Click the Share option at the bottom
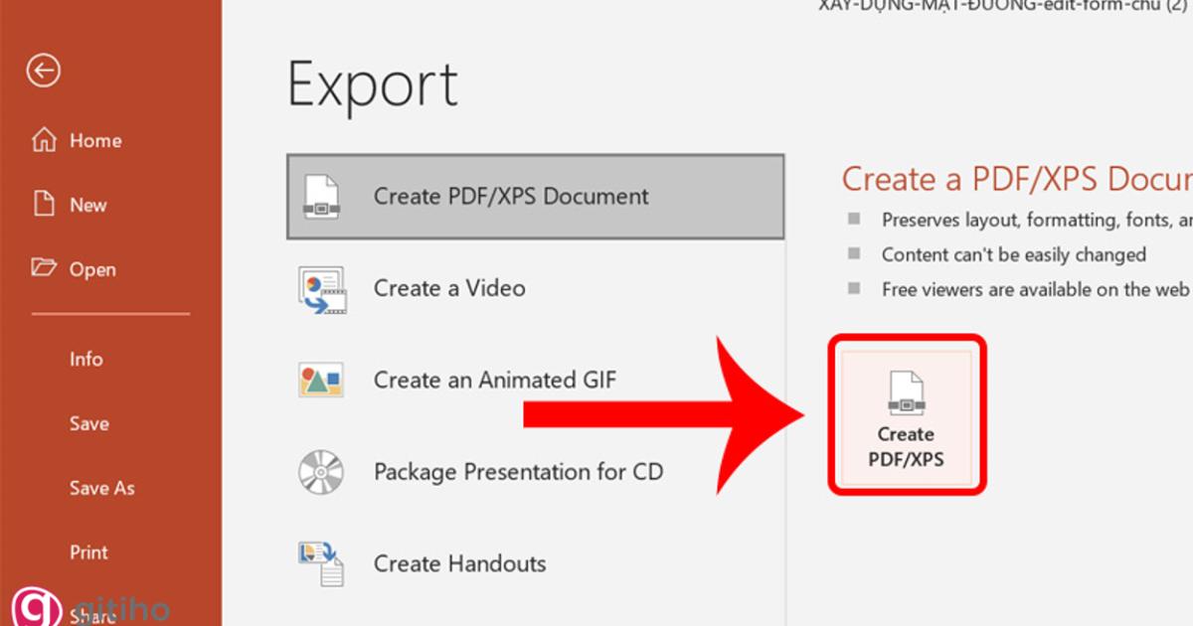Viewport: 1193px width, 626px height. point(92,617)
